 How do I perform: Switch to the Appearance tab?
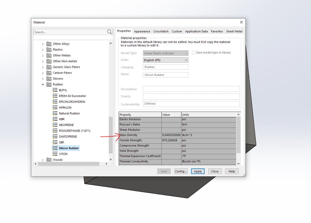tap(142, 31)
